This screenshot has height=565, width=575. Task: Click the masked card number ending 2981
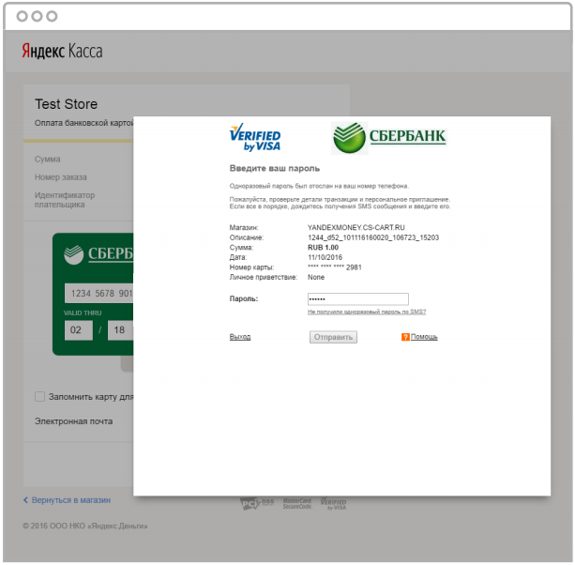tap(335, 267)
